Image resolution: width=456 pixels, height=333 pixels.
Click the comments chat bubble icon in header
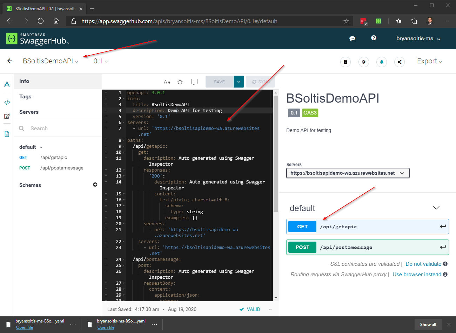[x=352, y=39]
